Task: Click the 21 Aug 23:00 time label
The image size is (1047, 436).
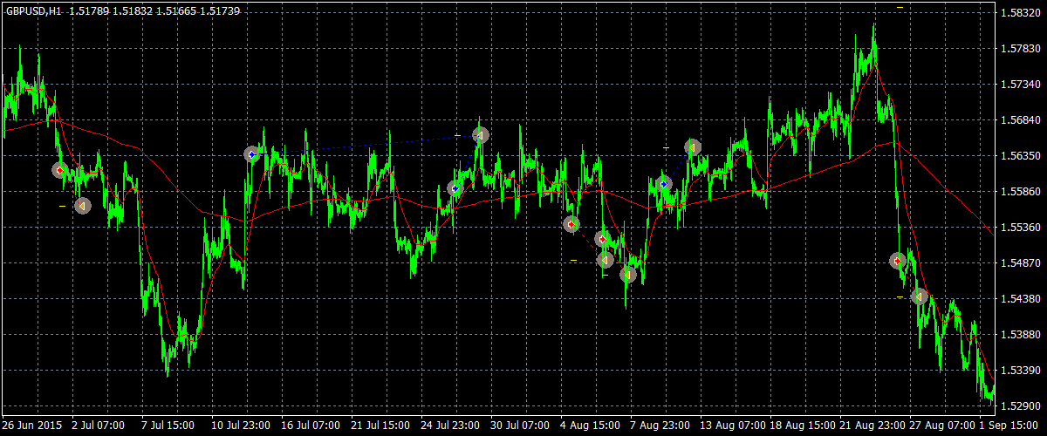Action: tap(871, 426)
